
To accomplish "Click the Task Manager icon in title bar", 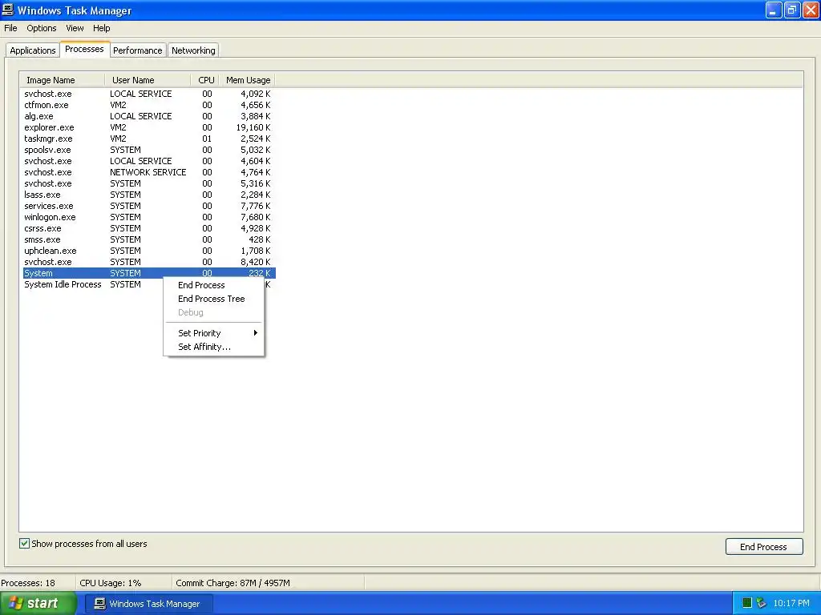I will (x=8, y=10).
